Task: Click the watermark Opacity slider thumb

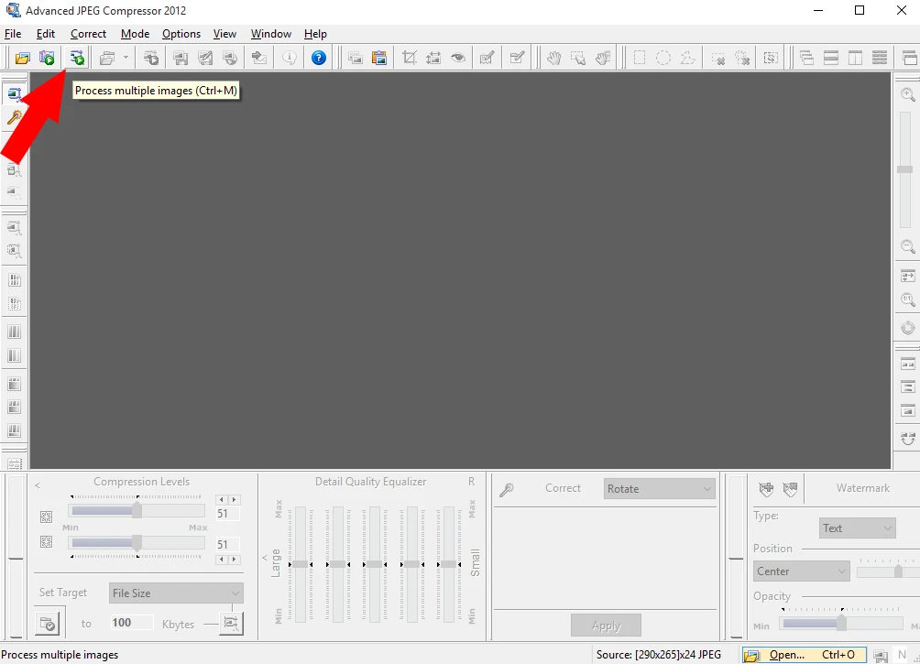Action: point(841,623)
